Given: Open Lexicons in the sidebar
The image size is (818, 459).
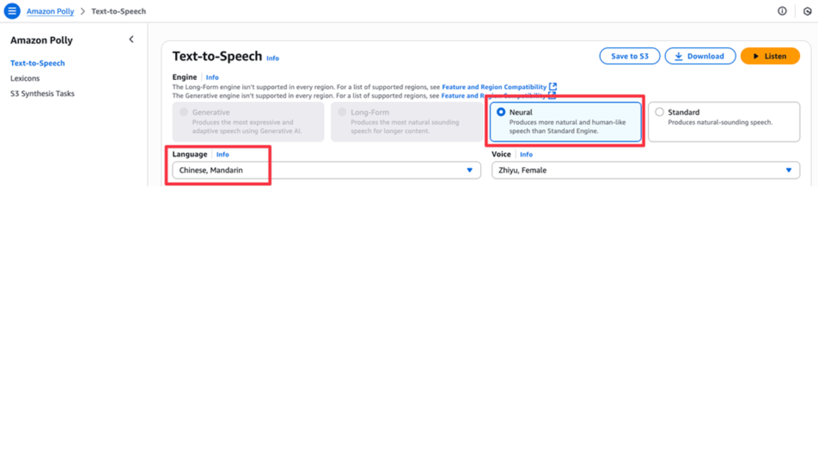Looking at the screenshot, I should tap(25, 79).
